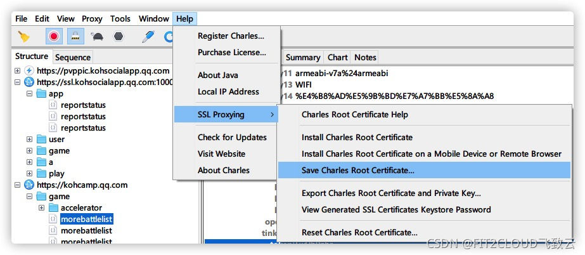Screen dimensions: 585x255
Task: Select the app folder
Action: tap(56, 94)
